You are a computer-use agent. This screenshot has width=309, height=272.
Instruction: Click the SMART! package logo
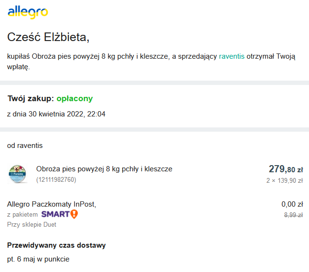[x=60, y=214]
